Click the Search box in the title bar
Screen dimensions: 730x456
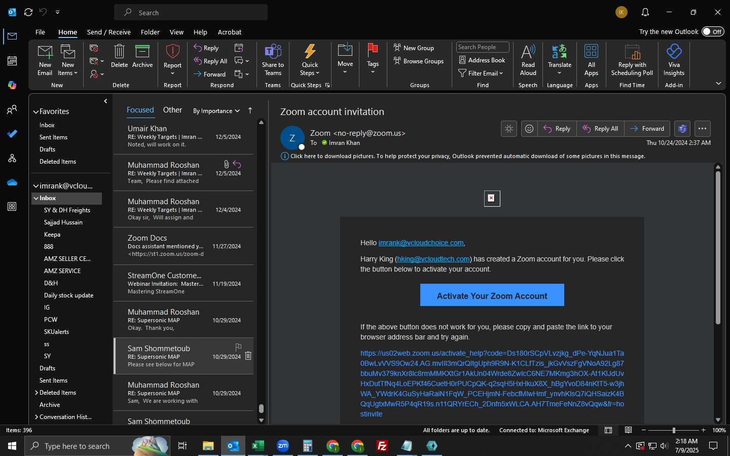tap(191, 12)
